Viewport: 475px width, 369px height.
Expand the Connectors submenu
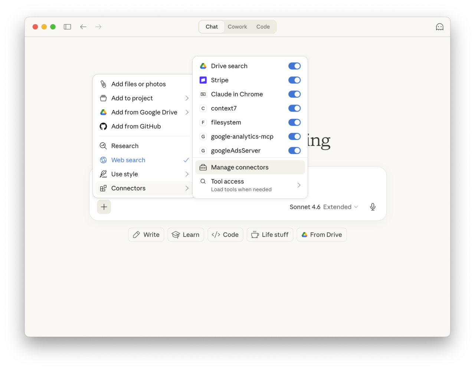coord(128,188)
